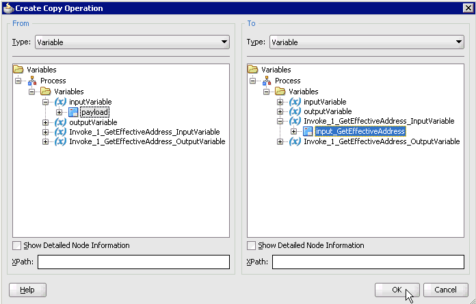Click the Process icon in To tree

pos(267,81)
